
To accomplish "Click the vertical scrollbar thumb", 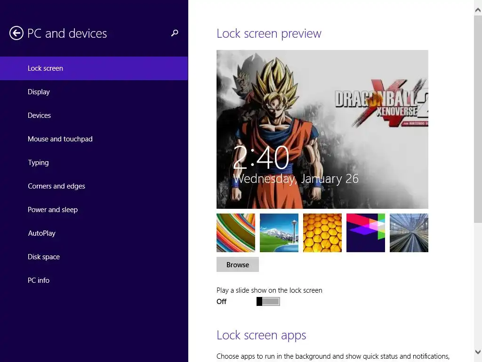I will (478, 118).
